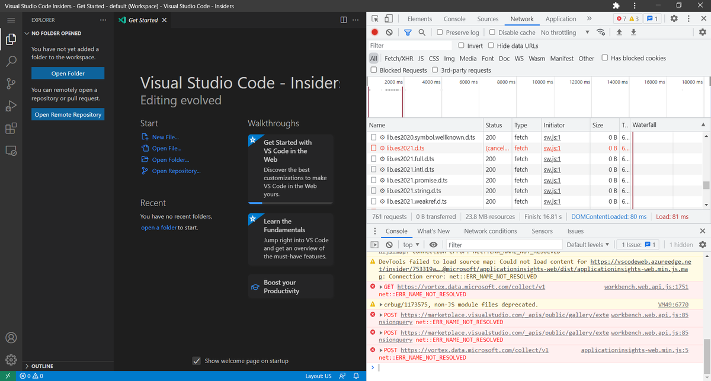Open the hamburger application menu
The image size is (711, 381).
[11, 20]
